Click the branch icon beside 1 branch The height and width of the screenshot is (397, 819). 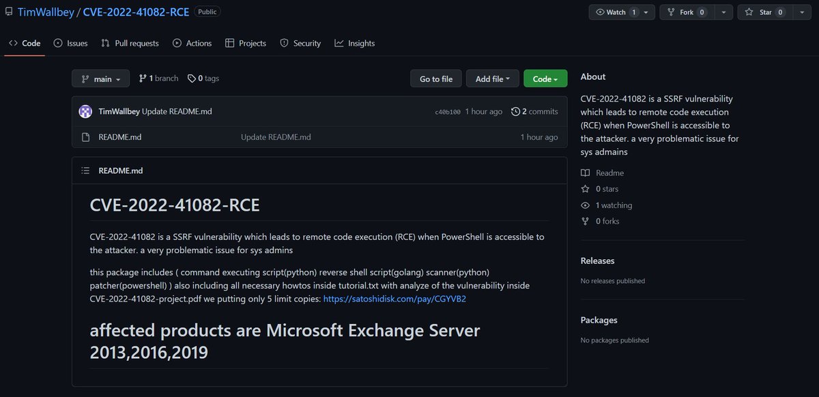click(143, 78)
